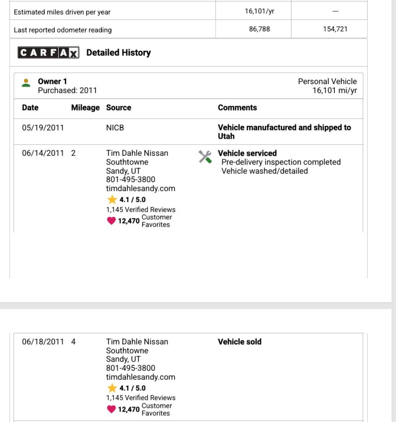Click 1,145 Verified Reviews in the 06/18/2011 entry
This screenshot has height=422, width=396.
(x=141, y=398)
